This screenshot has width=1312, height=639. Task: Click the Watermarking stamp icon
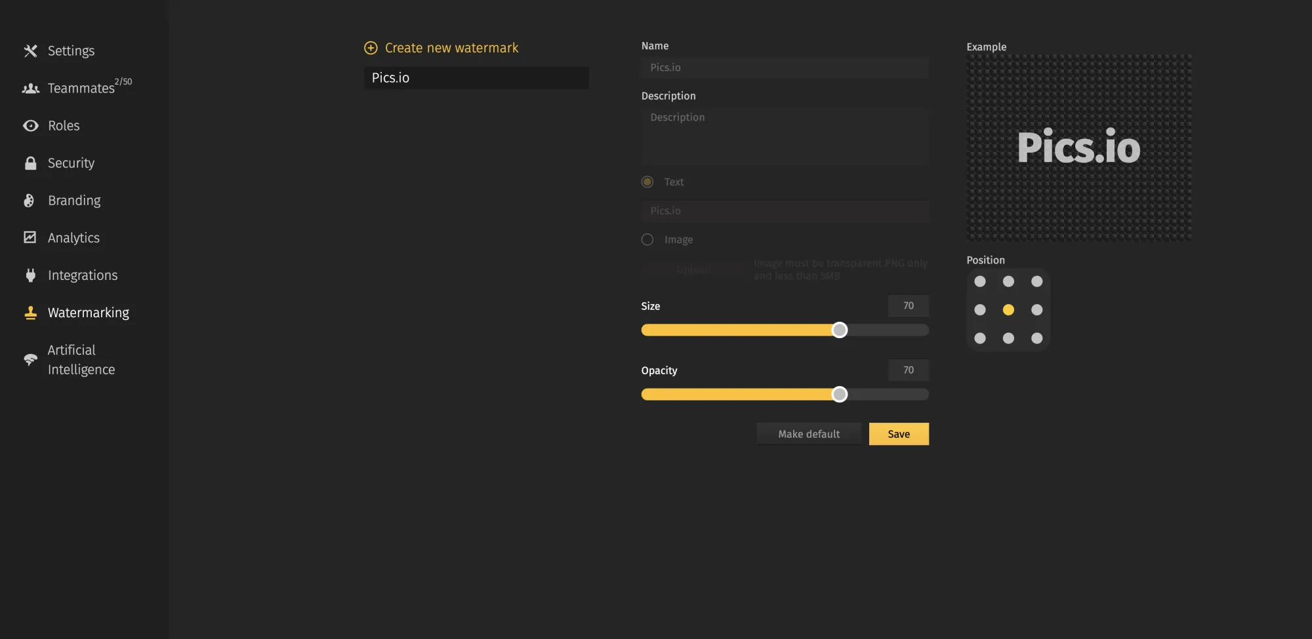(30, 313)
